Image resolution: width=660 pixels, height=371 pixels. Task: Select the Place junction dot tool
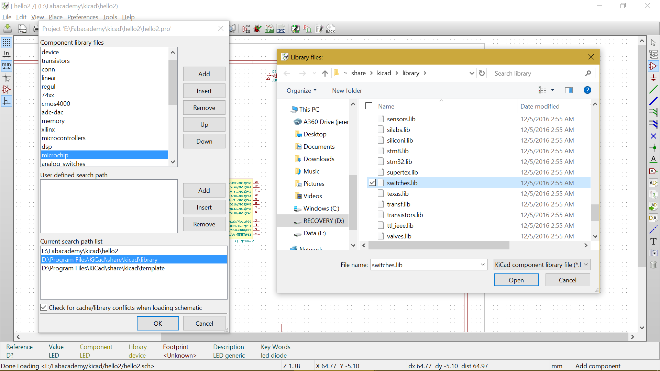(x=653, y=148)
